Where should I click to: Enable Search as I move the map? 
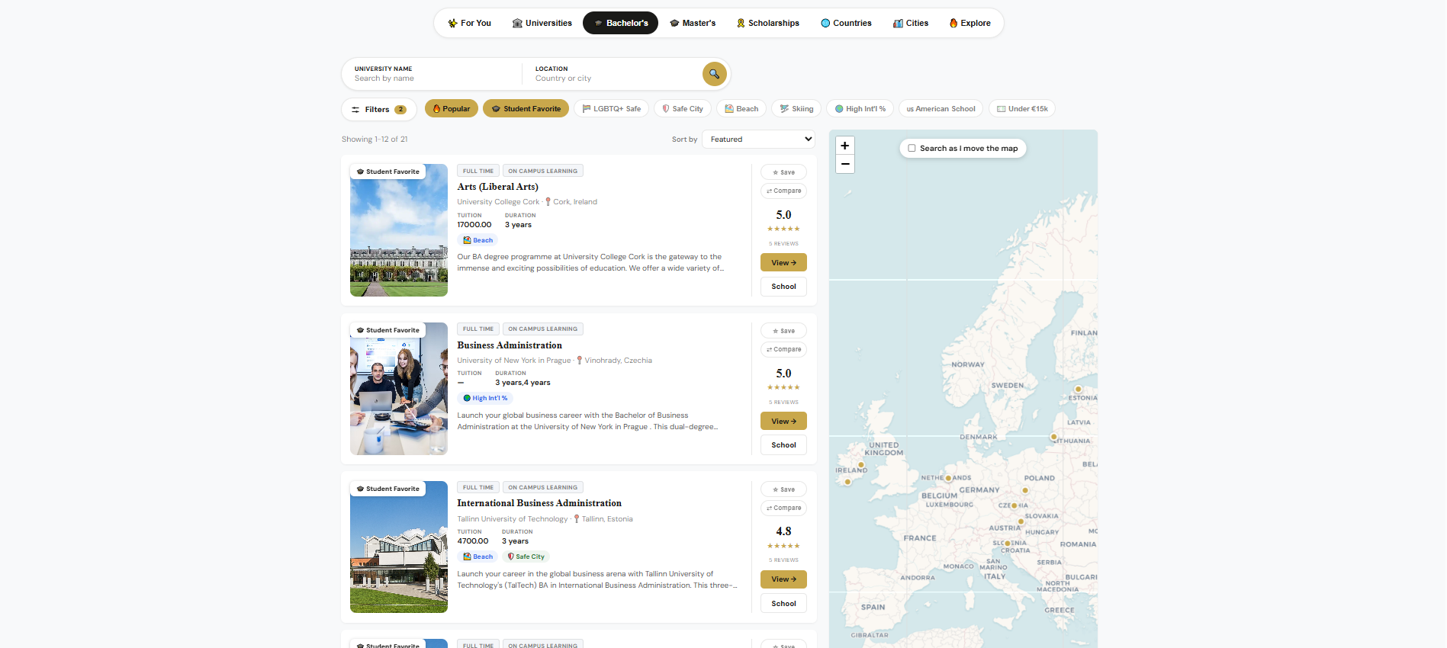[912, 149]
